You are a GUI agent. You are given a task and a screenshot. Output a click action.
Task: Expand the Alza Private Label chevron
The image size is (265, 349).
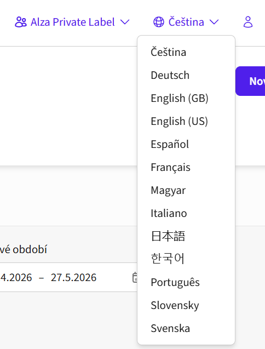(x=125, y=22)
